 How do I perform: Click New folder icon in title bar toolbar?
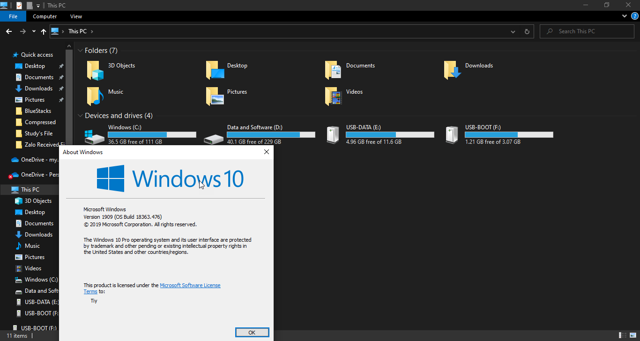(30, 5)
